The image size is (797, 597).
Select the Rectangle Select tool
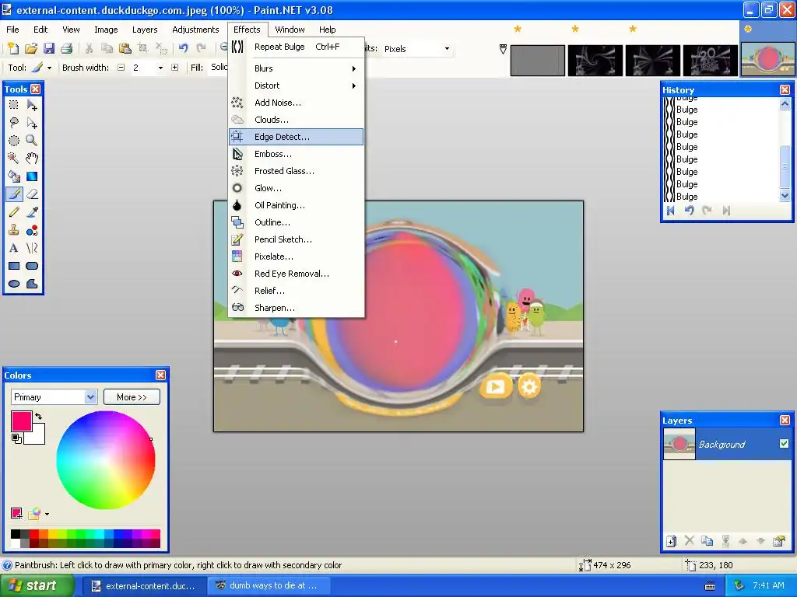tap(14, 105)
